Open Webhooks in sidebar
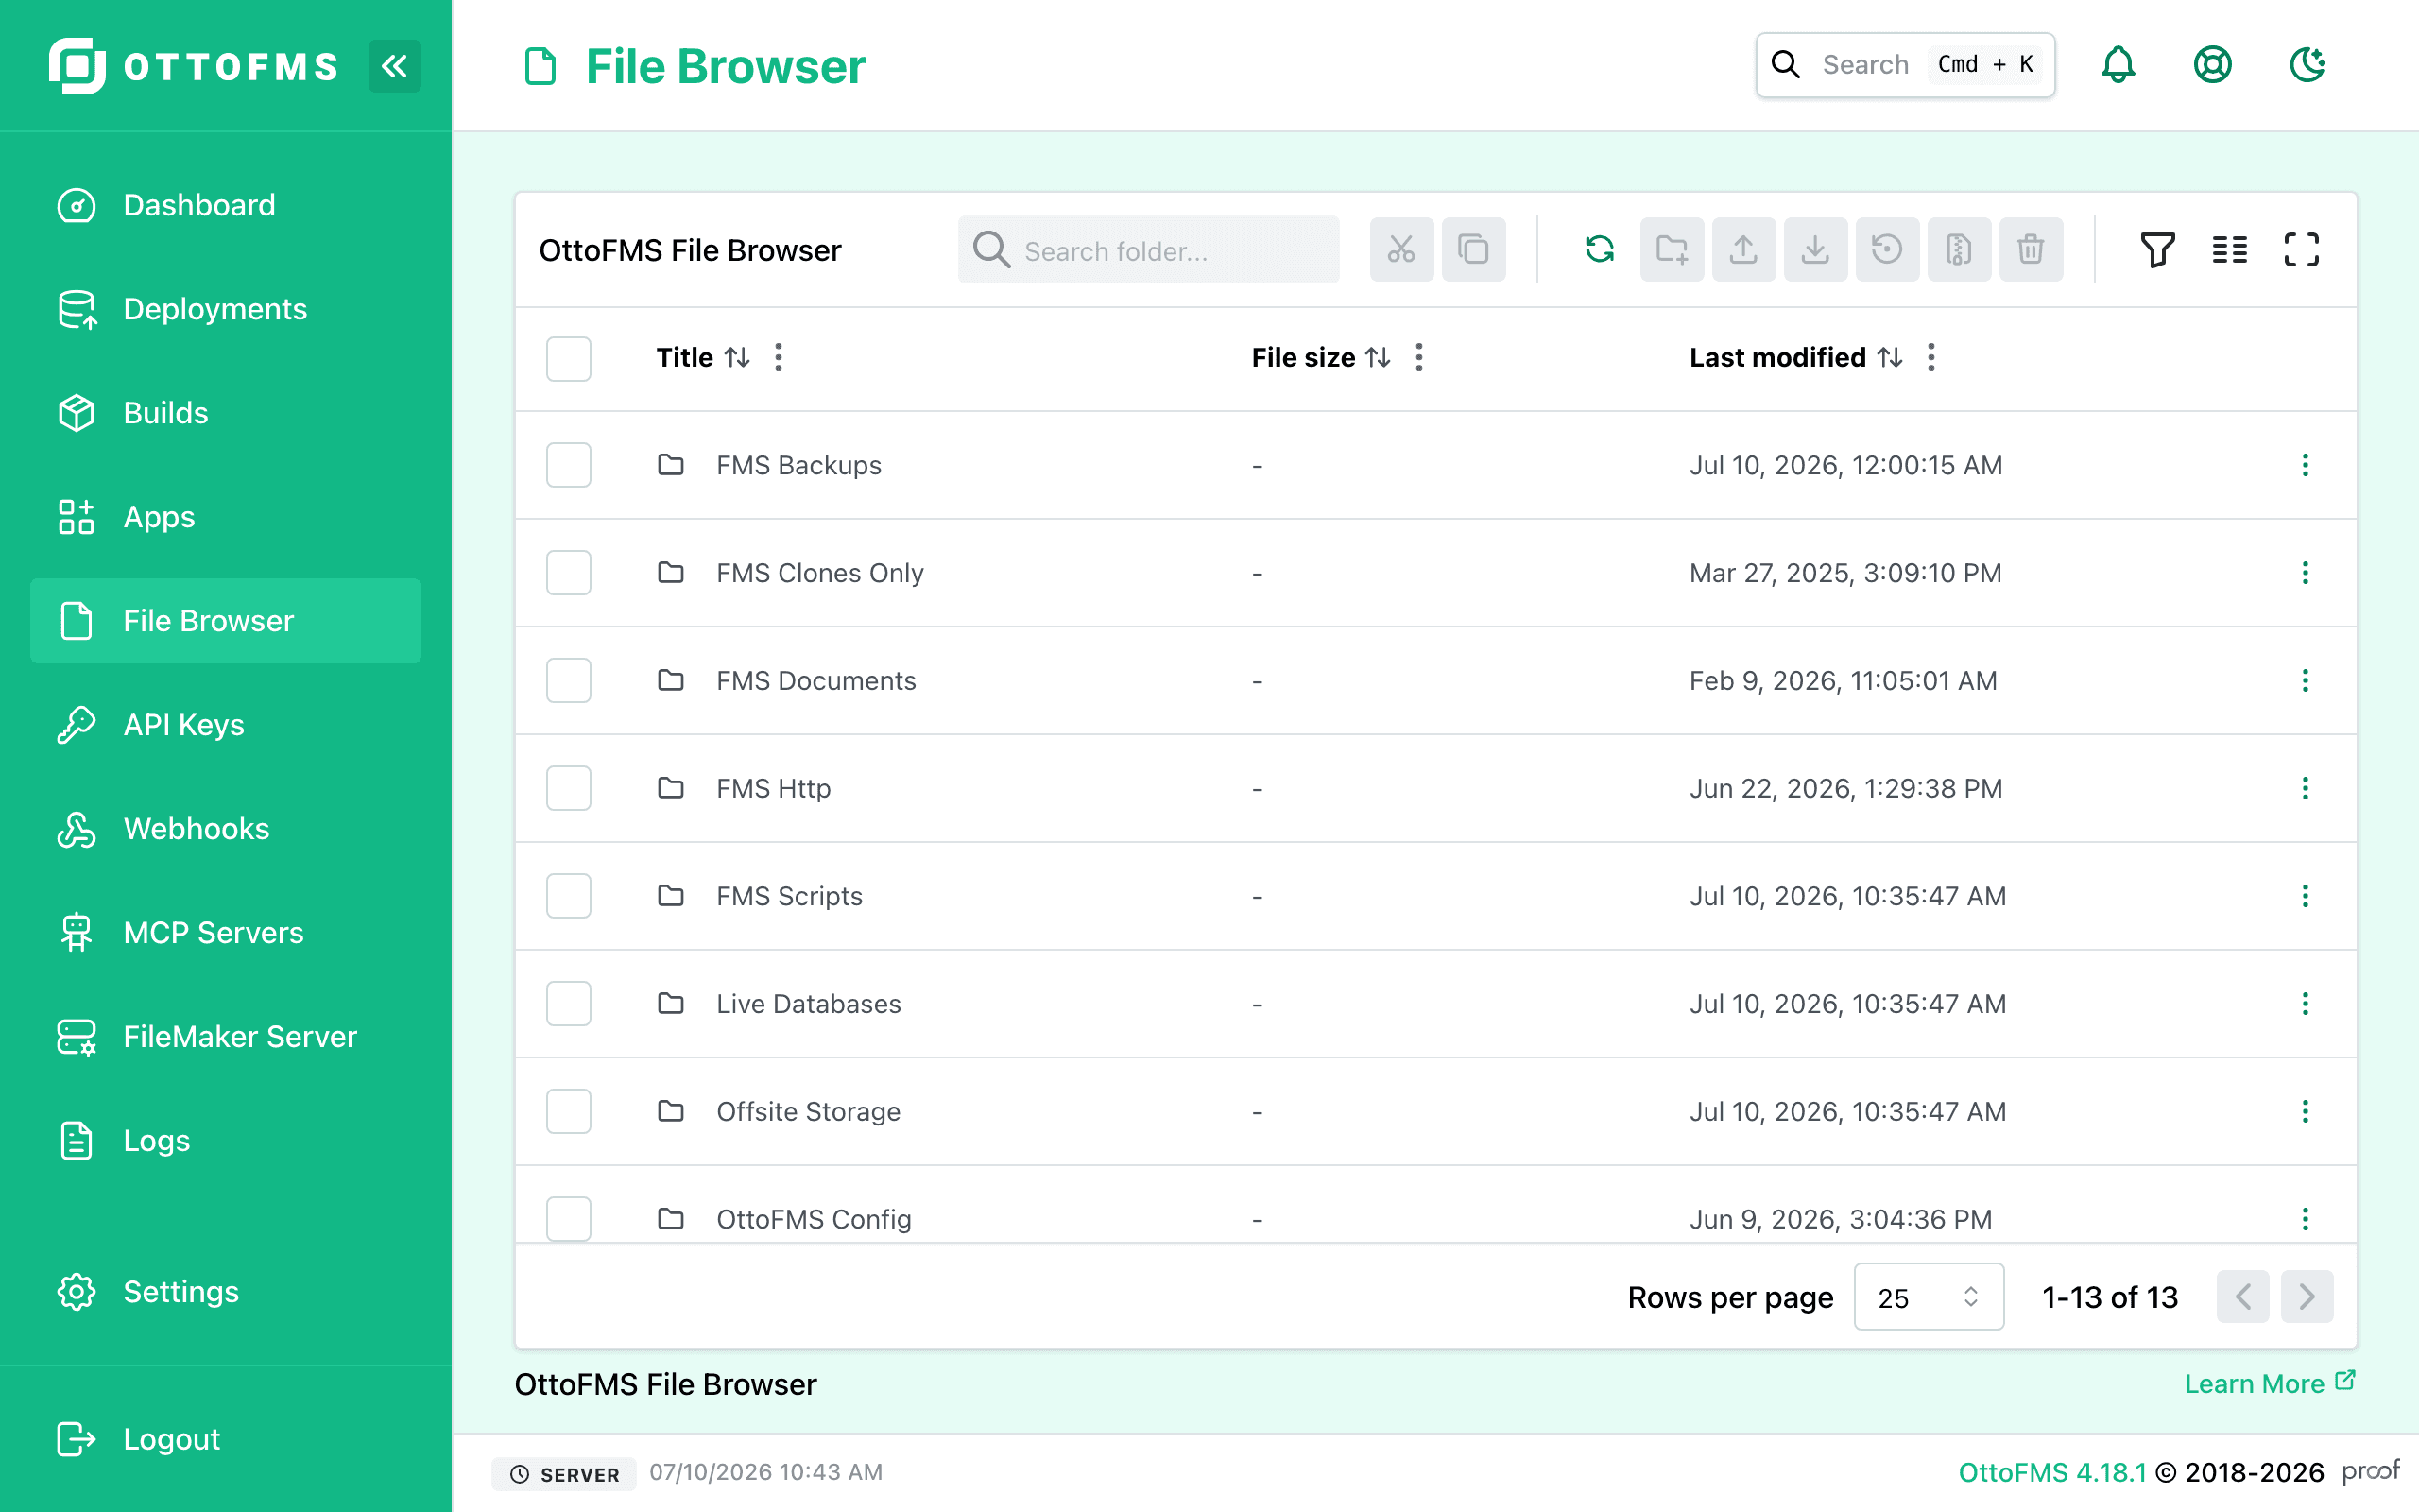This screenshot has width=2419, height=1512. point(226,829)
